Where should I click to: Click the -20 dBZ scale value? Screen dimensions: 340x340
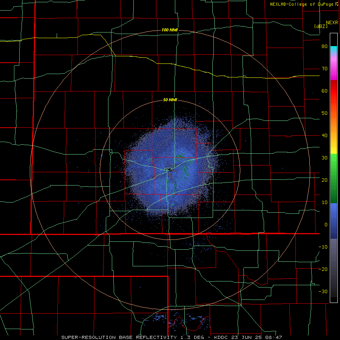click(323, 269)
